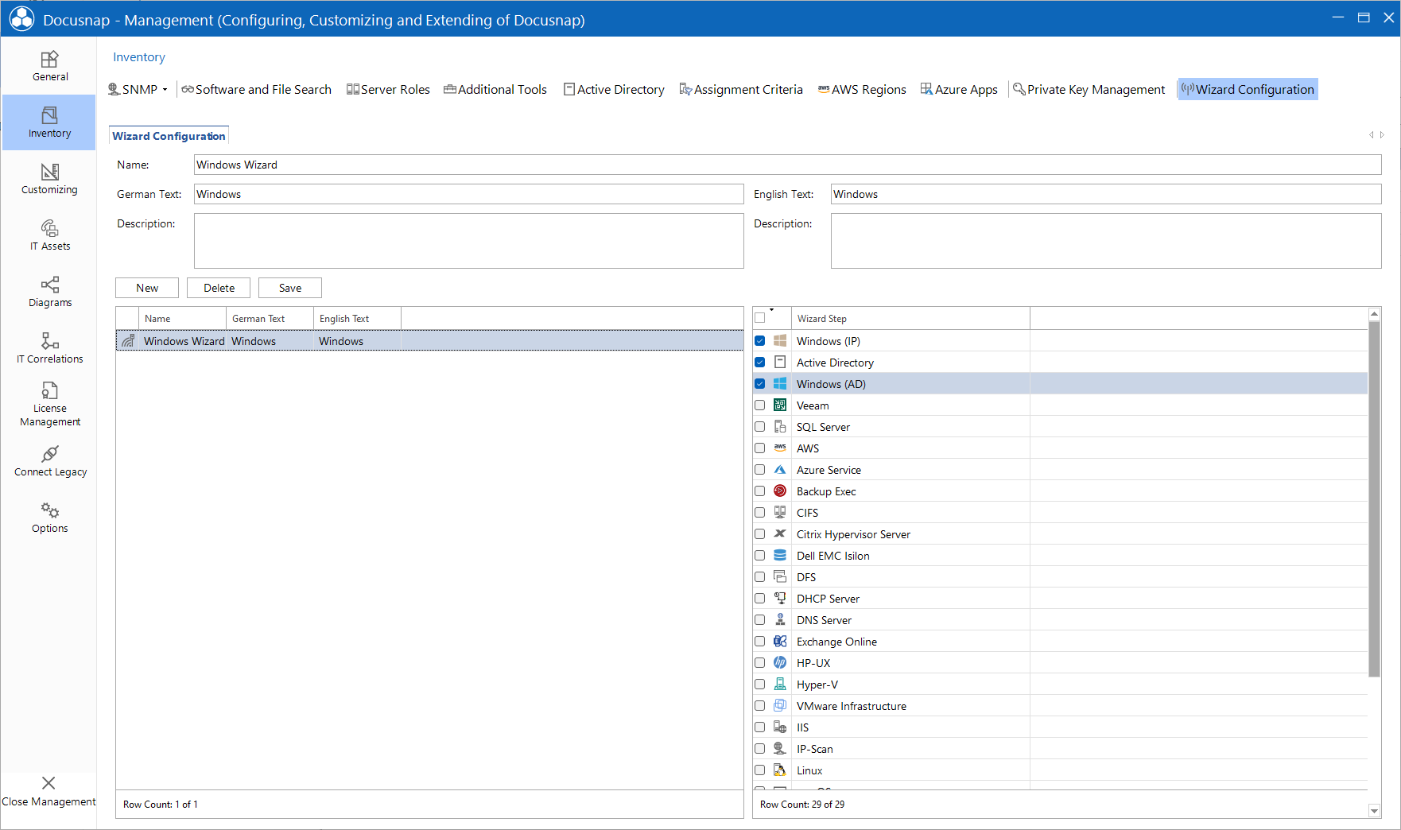Expand the SNMP dropdown arrow
The height and width of the screenshot is (830, 1401).
tap(165, 90)
